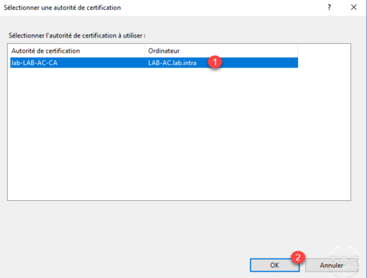Close the certification authority dialog

point(354,8)
